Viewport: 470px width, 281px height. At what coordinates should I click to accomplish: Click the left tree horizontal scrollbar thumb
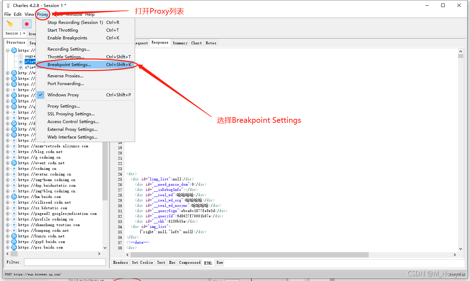coord(14,254)
